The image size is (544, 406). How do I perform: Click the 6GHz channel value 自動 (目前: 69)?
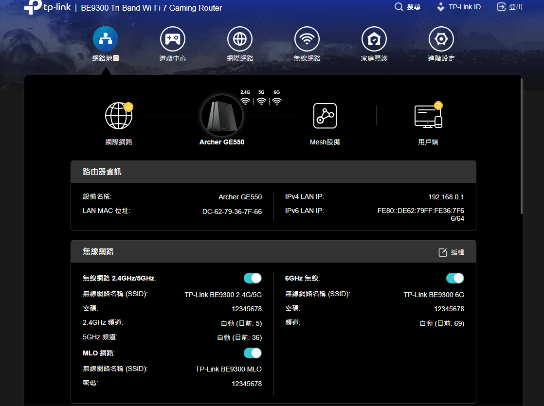[x=442, y=323]
